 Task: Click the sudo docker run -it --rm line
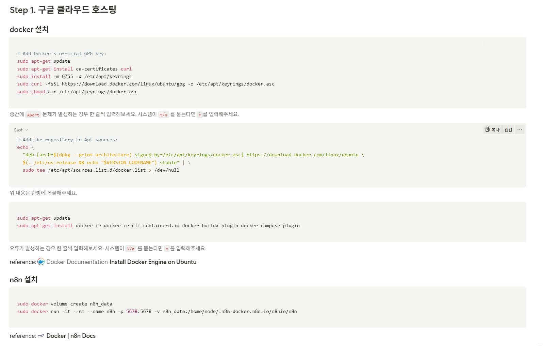coord(157,311)
